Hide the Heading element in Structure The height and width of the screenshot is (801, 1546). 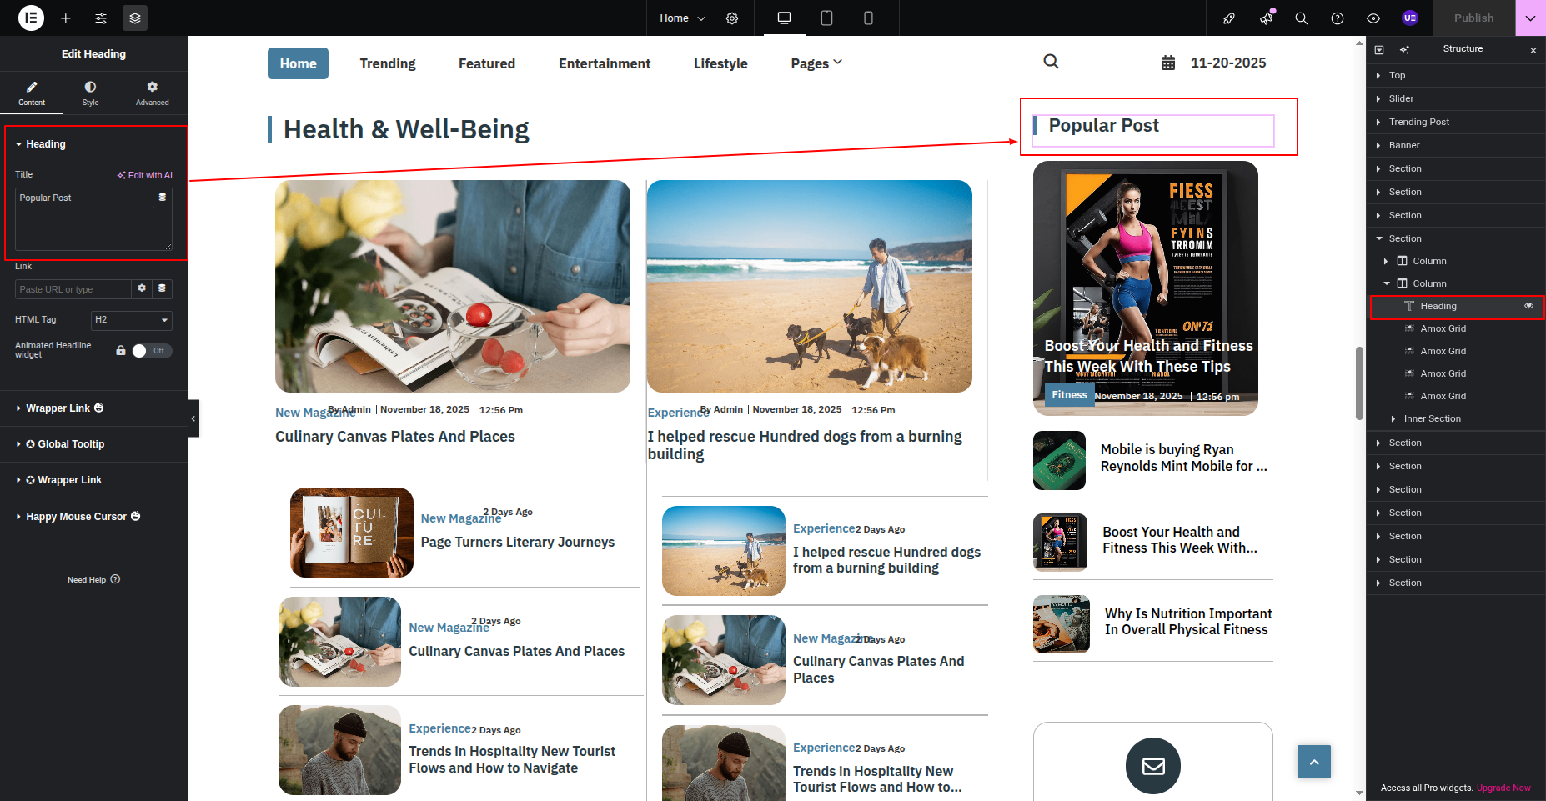coord(1528,306)
